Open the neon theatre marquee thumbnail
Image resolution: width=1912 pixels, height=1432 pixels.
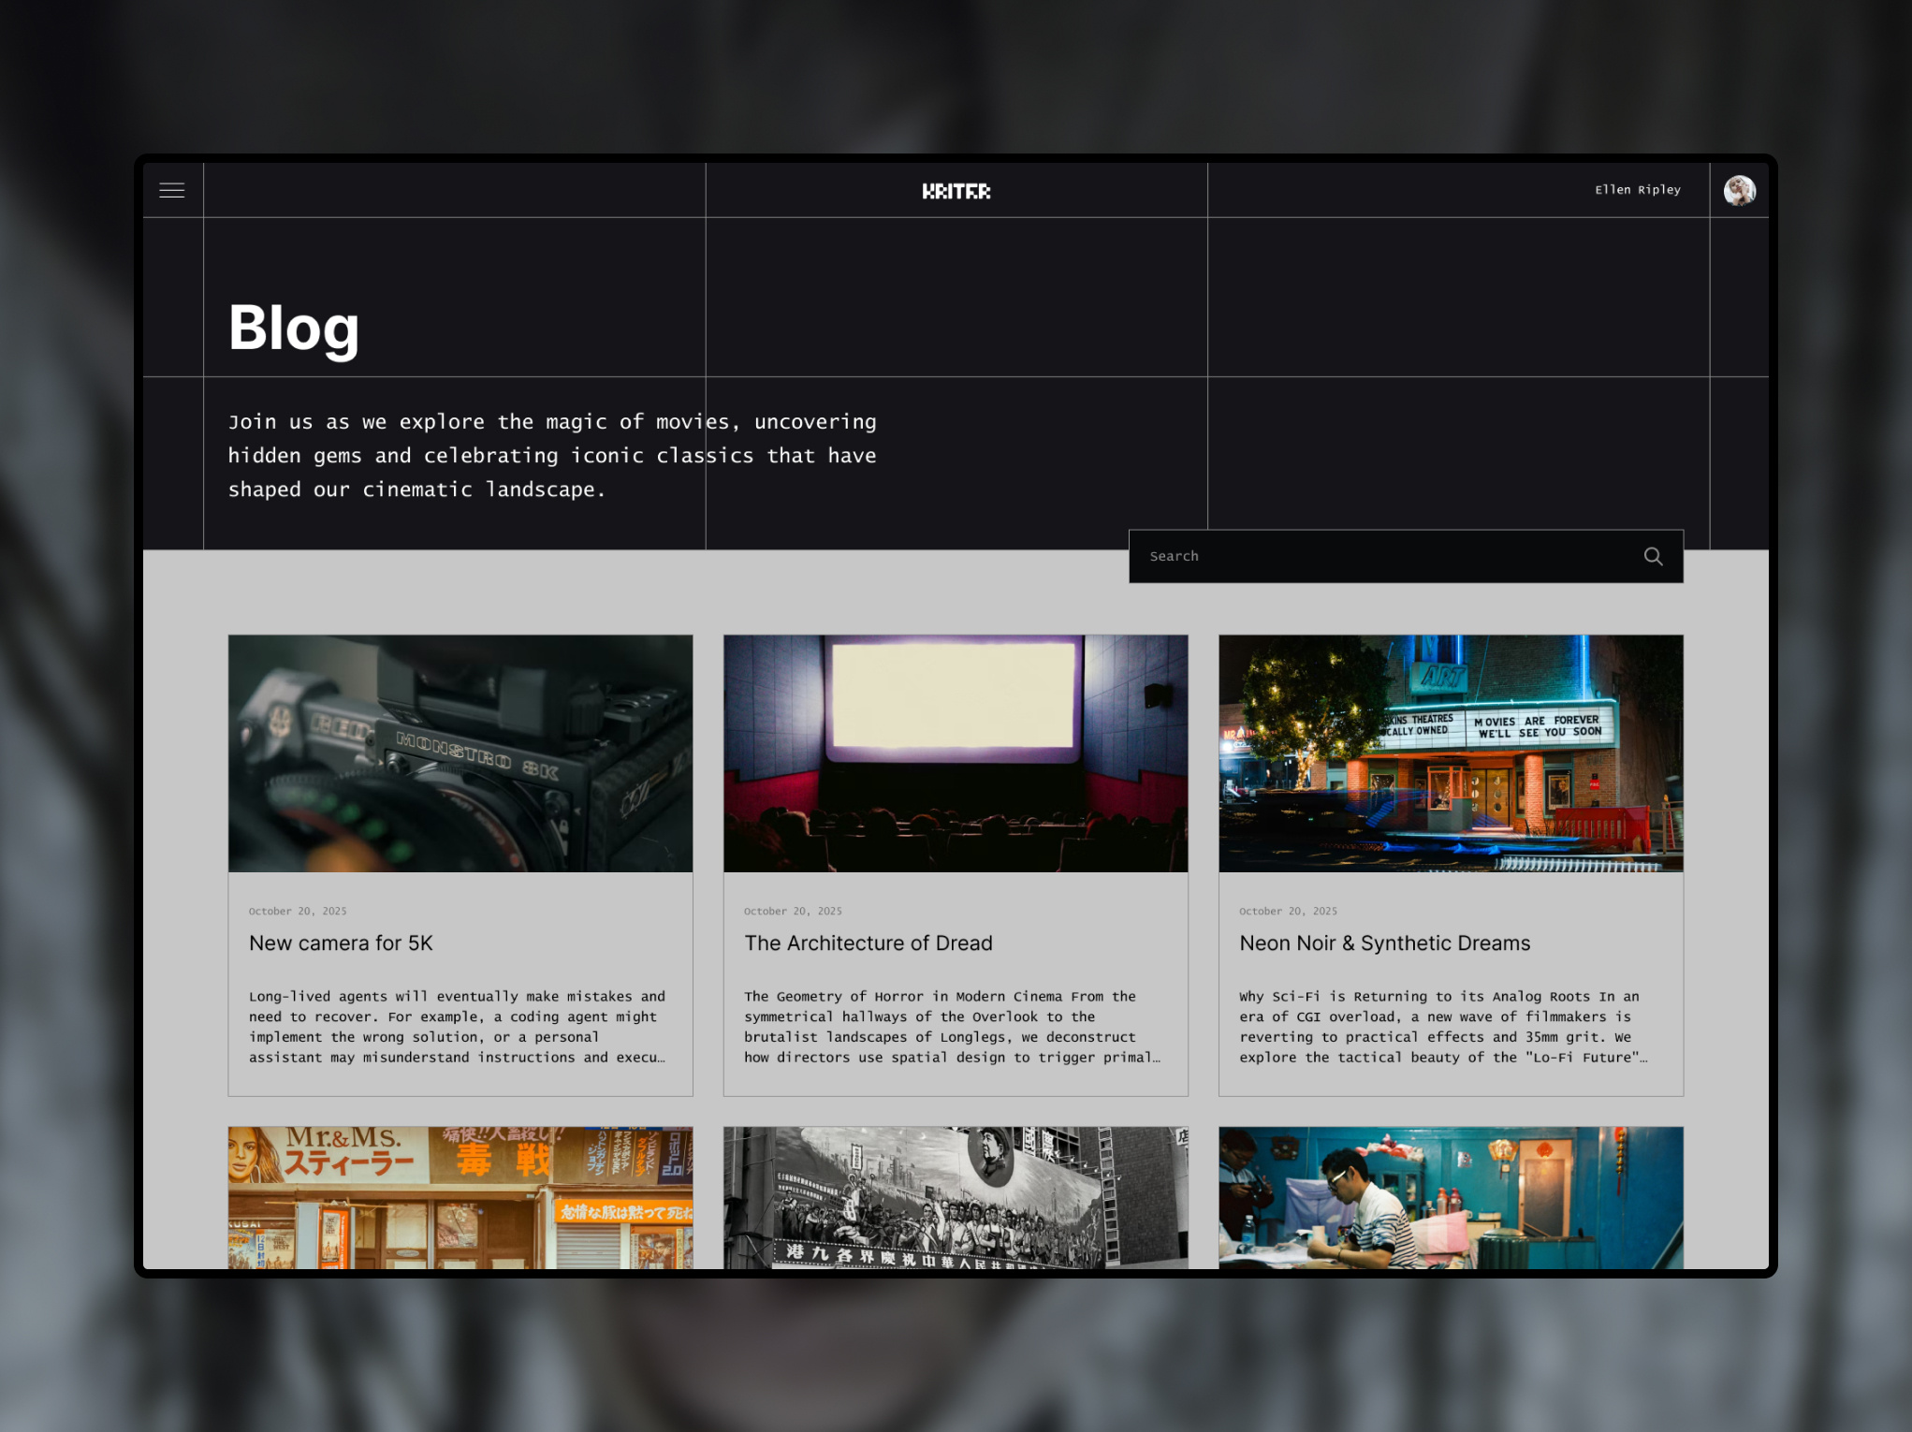coord(1451,753)
